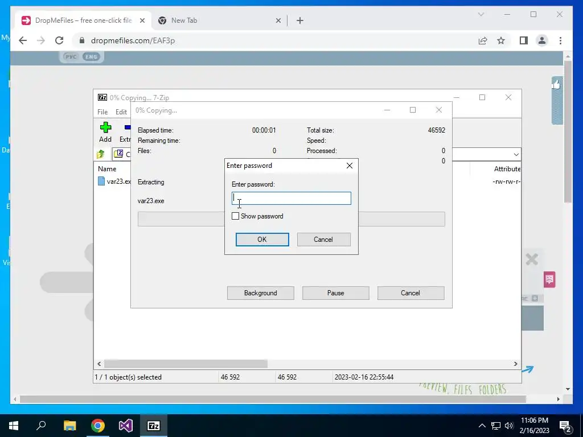Click the 7-Zip horizontal scrollbar thumb
Image resolution: width=583 pixels, height=437 pixels.
pos(186,364)
